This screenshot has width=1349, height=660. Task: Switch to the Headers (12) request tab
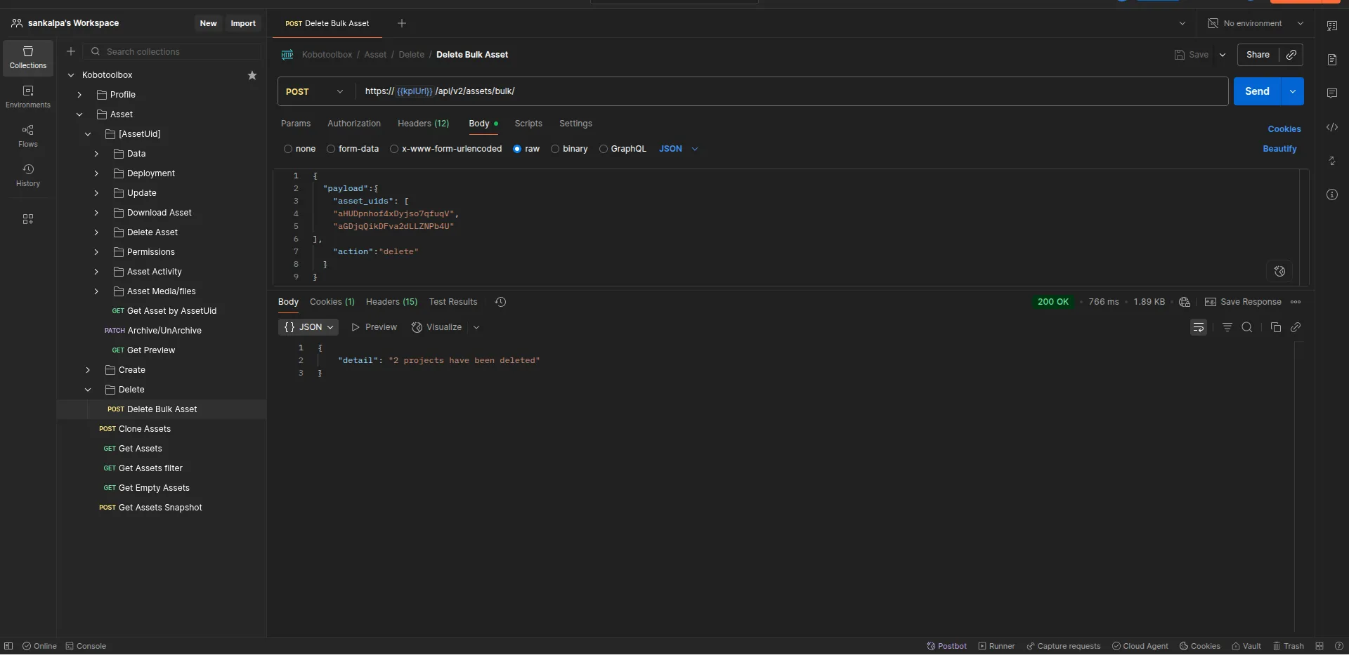(423, 124)
